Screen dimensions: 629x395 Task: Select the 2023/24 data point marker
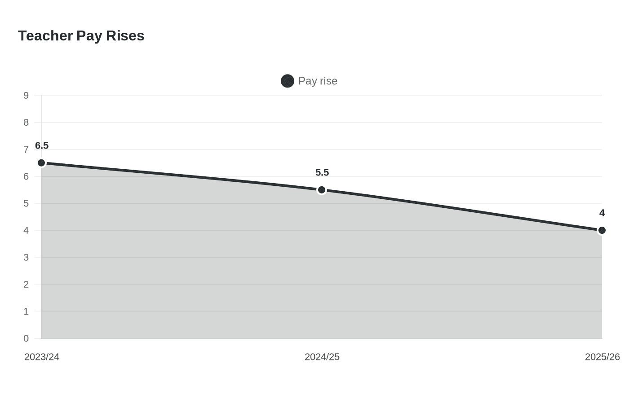pyautogui.click(x=41, y=163)
